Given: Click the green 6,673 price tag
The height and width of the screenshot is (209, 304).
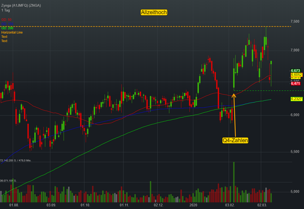Looking at the screenshot, I should click(295, 71).
